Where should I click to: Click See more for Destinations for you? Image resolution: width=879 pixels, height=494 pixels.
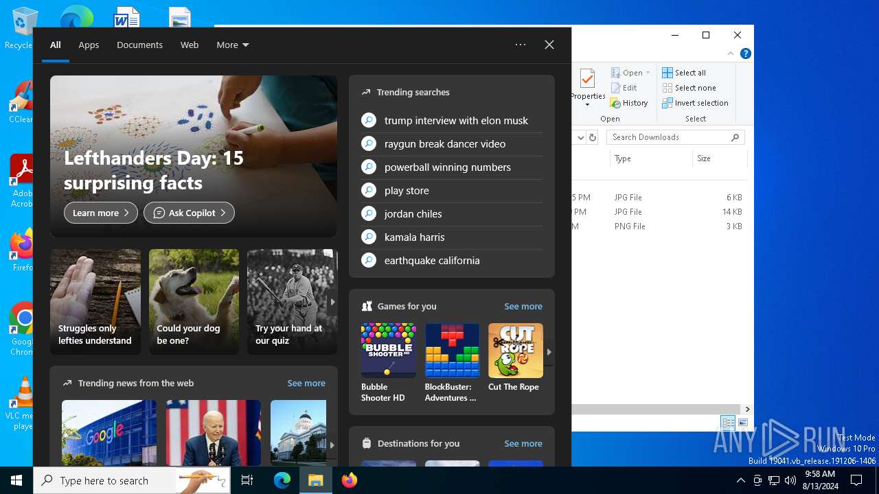pos(523,443)
